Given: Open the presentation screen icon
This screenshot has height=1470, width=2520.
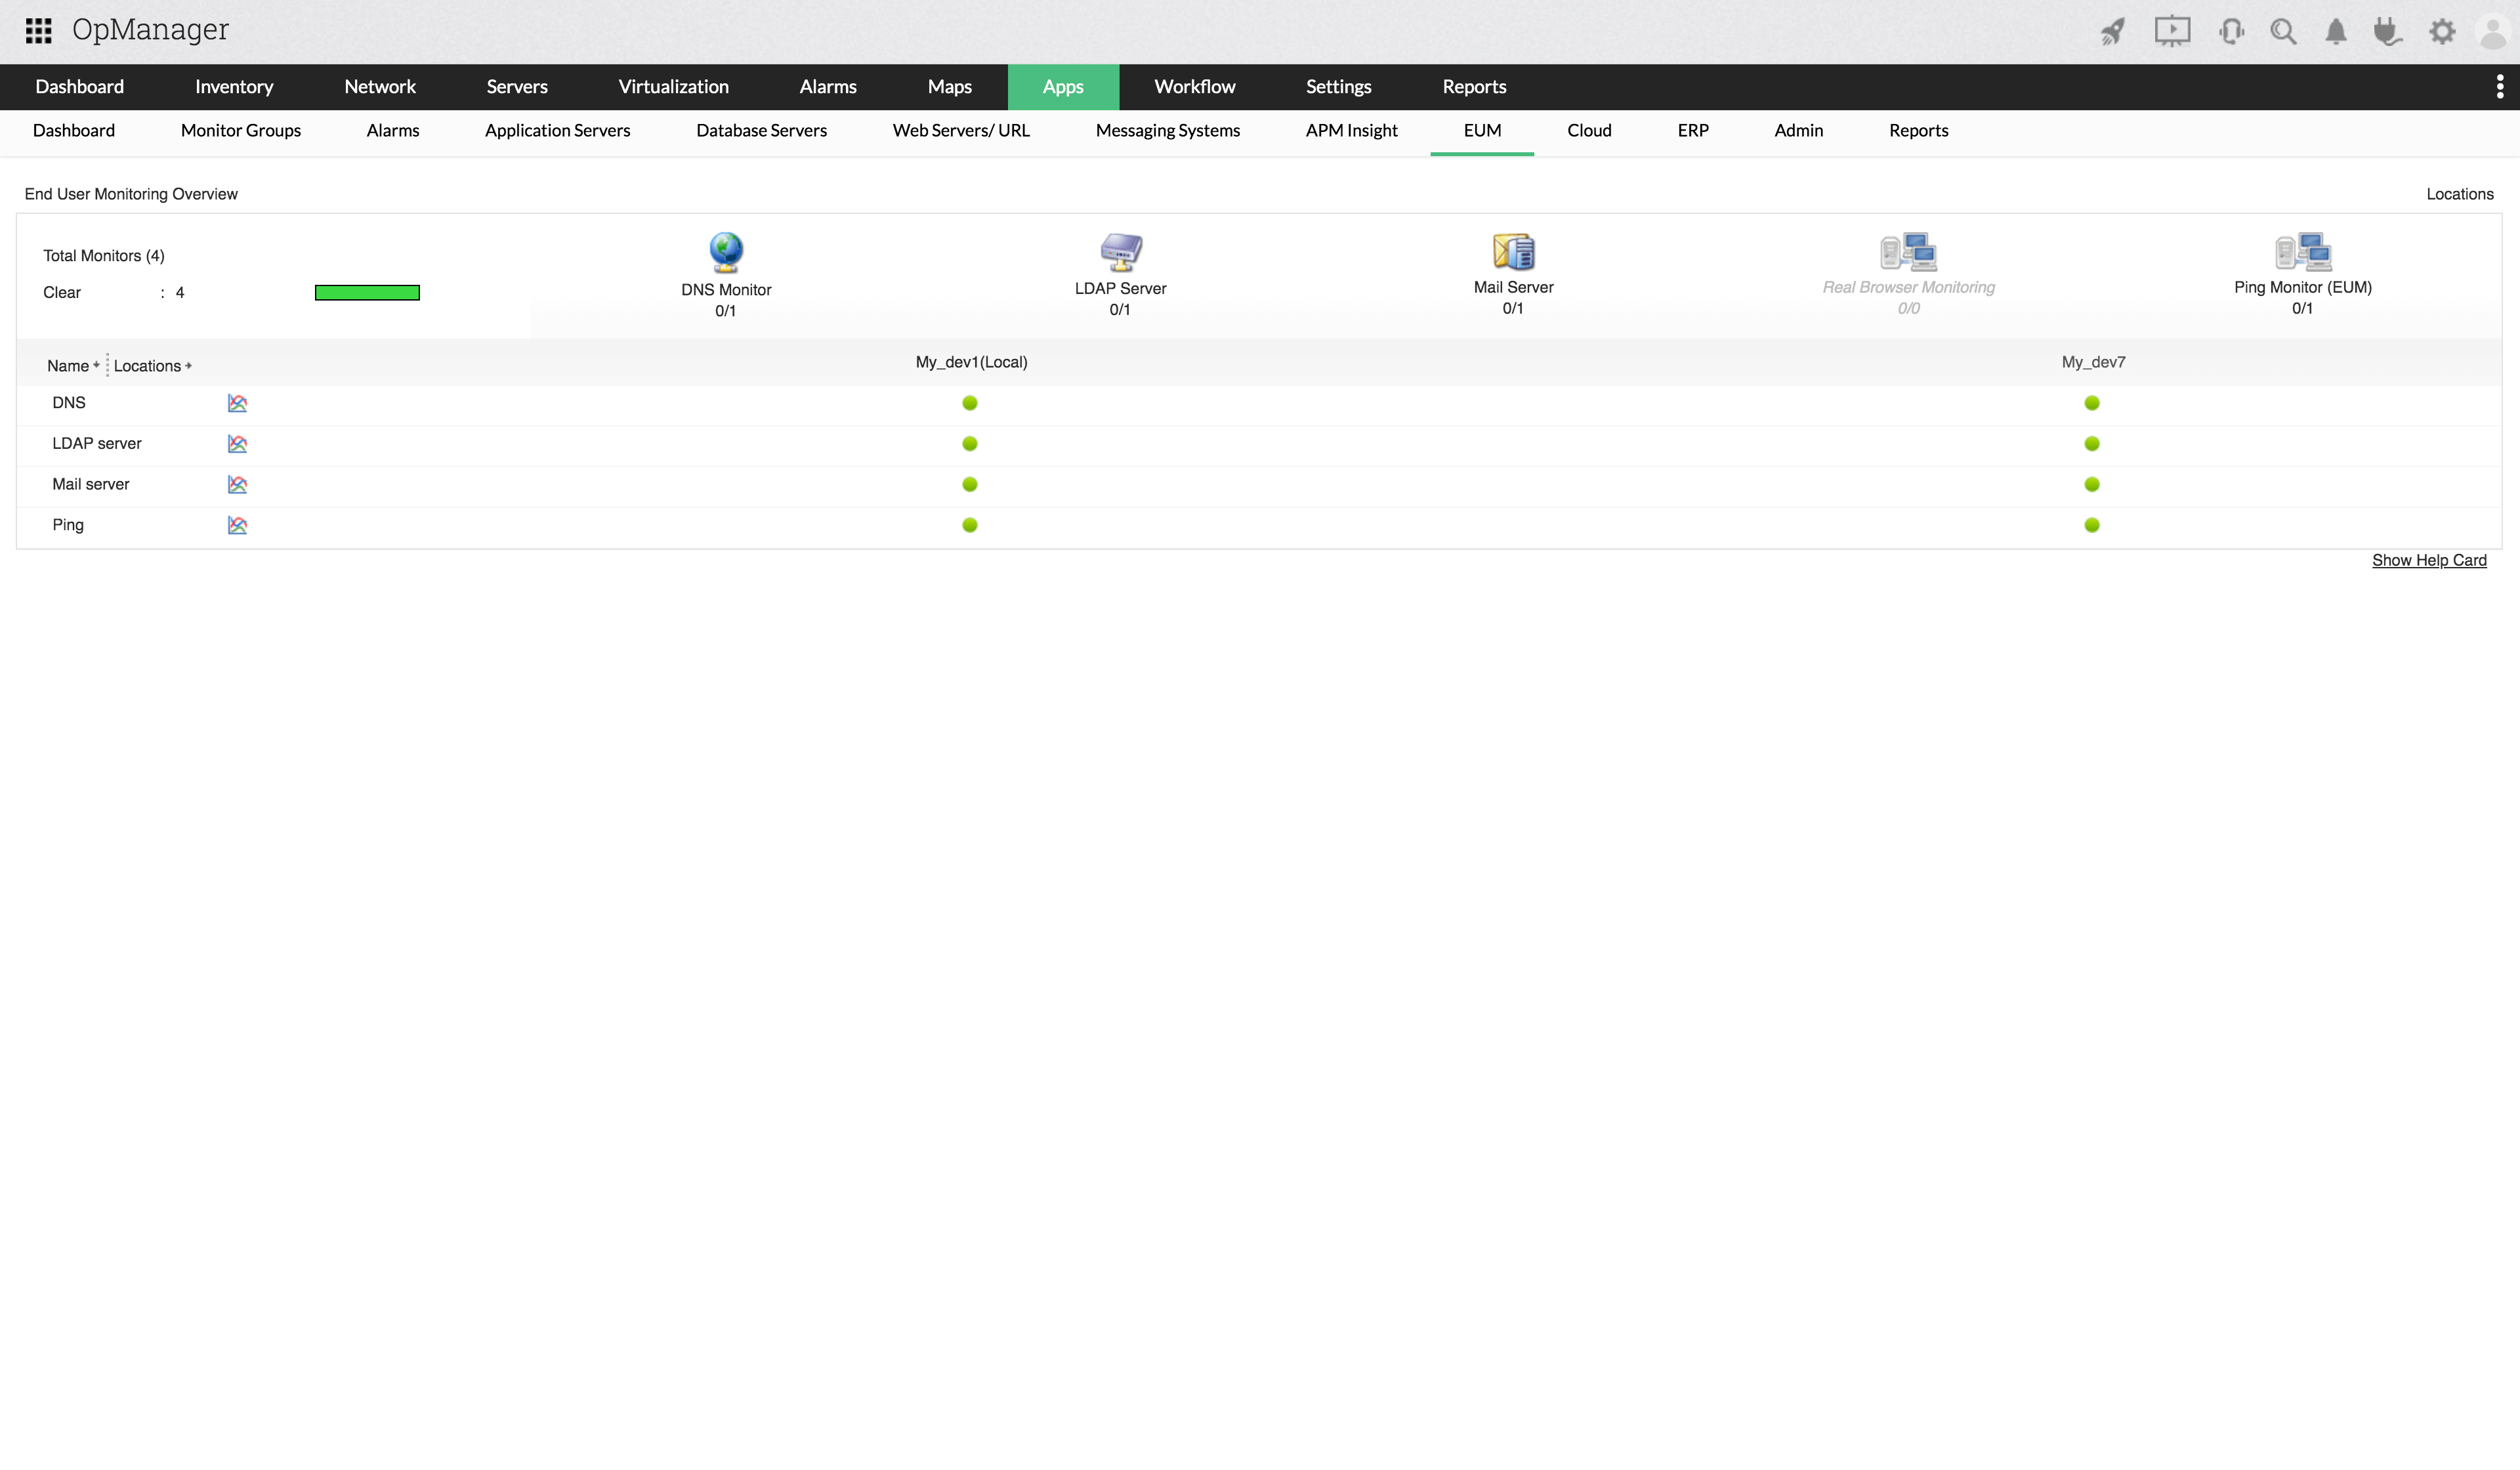Looking at the screenshot, I should [x=2172, y=31].
